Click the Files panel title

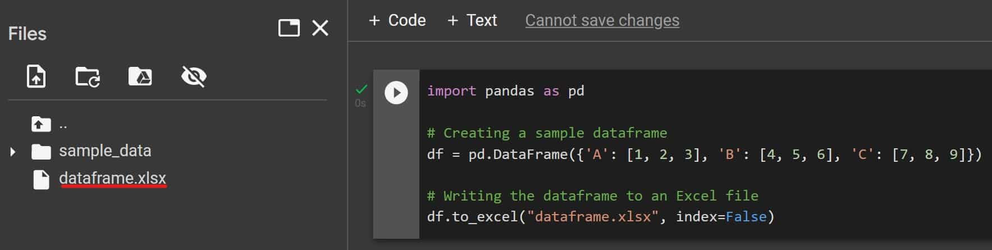tap(27, 34)
